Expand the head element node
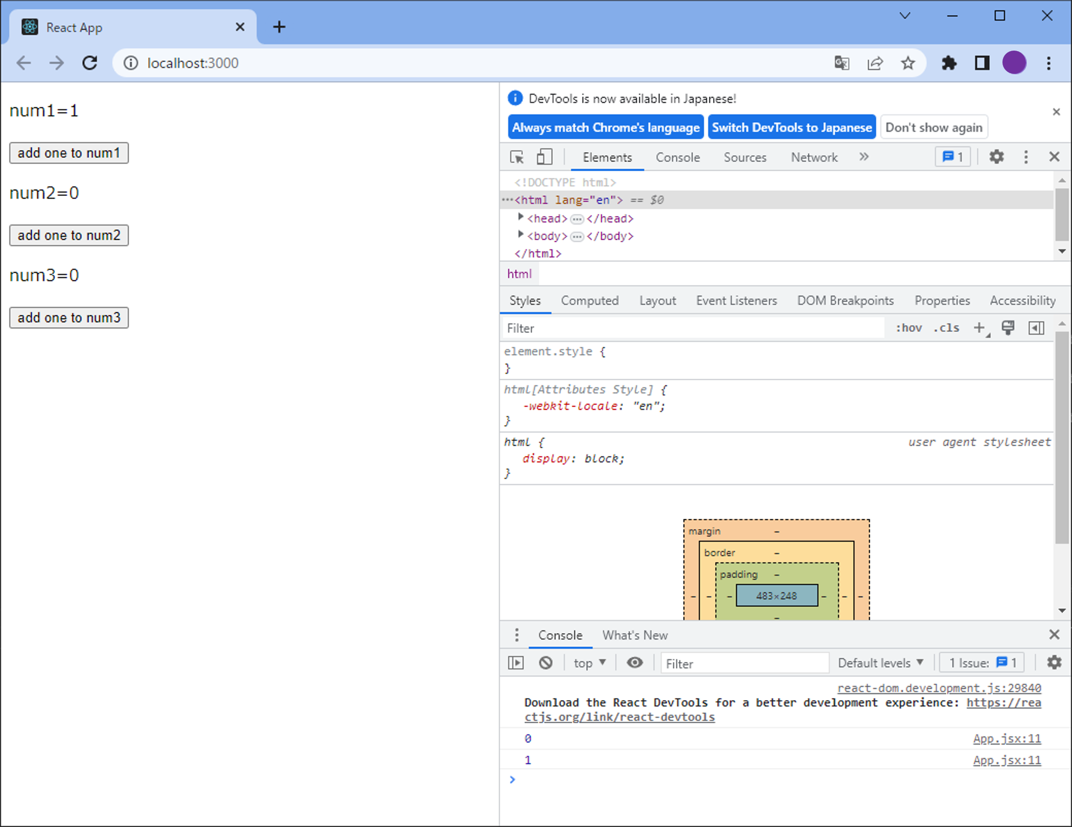1072x827 pixels. [x=521, y=217]
